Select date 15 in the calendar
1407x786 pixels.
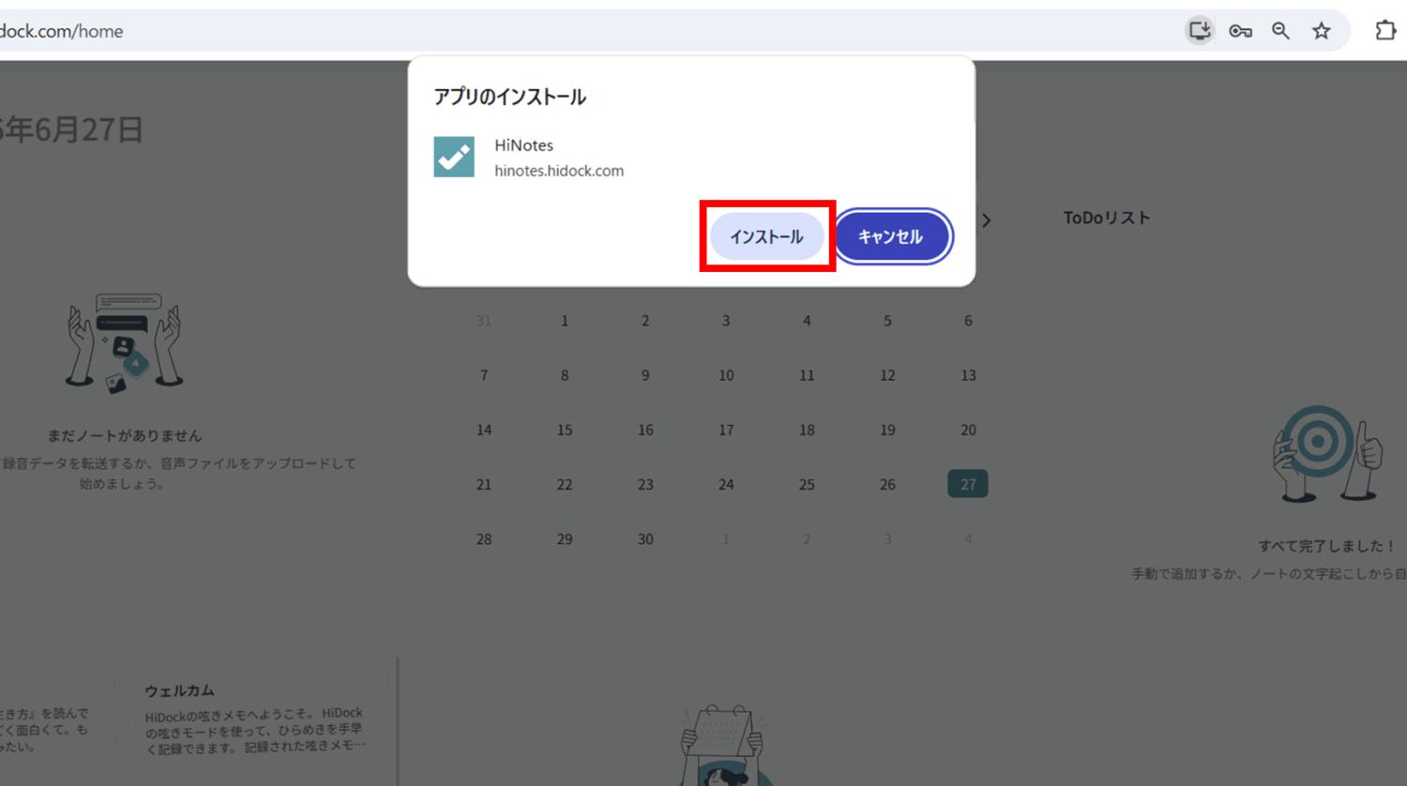tap(565, 430)
